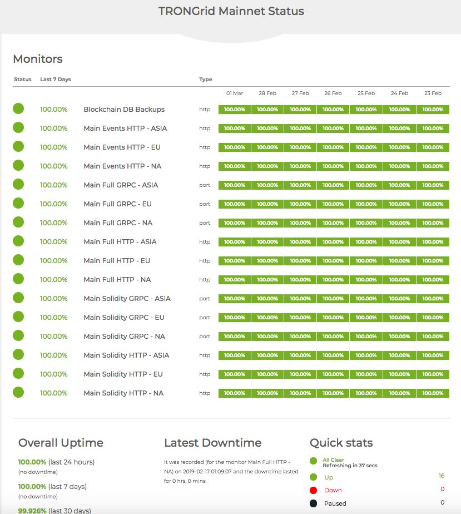This screenshot has height=514, width=461.
Task: Click the status dot for Main Full HTTP - EU
Action: click(18, 260)
